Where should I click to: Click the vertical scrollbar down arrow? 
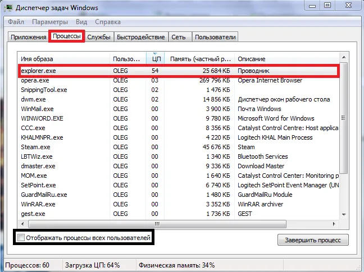[x=344, y=215]
